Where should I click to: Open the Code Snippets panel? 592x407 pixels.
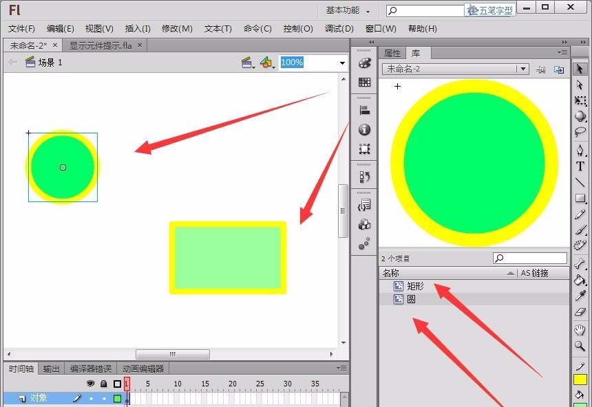click(364, 205)
